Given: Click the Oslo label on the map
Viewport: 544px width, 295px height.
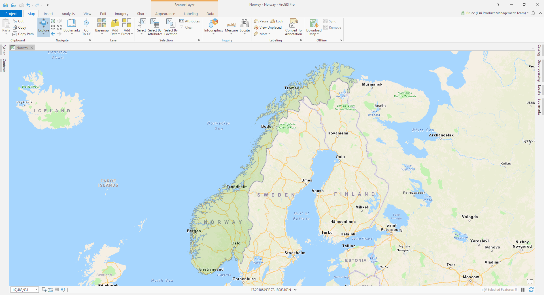Looking at the screenshot, I should click(x=236, y=243).
